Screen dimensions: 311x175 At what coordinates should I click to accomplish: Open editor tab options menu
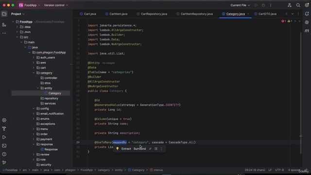(298, 14)
